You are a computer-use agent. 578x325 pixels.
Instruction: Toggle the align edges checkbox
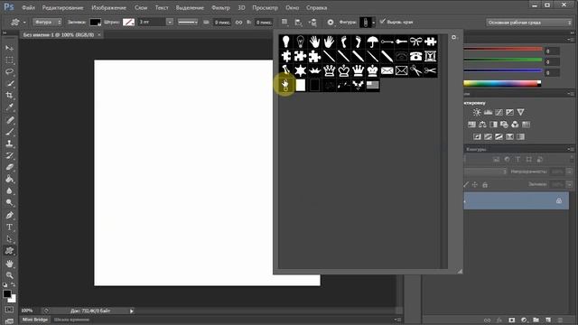(382, 22)
